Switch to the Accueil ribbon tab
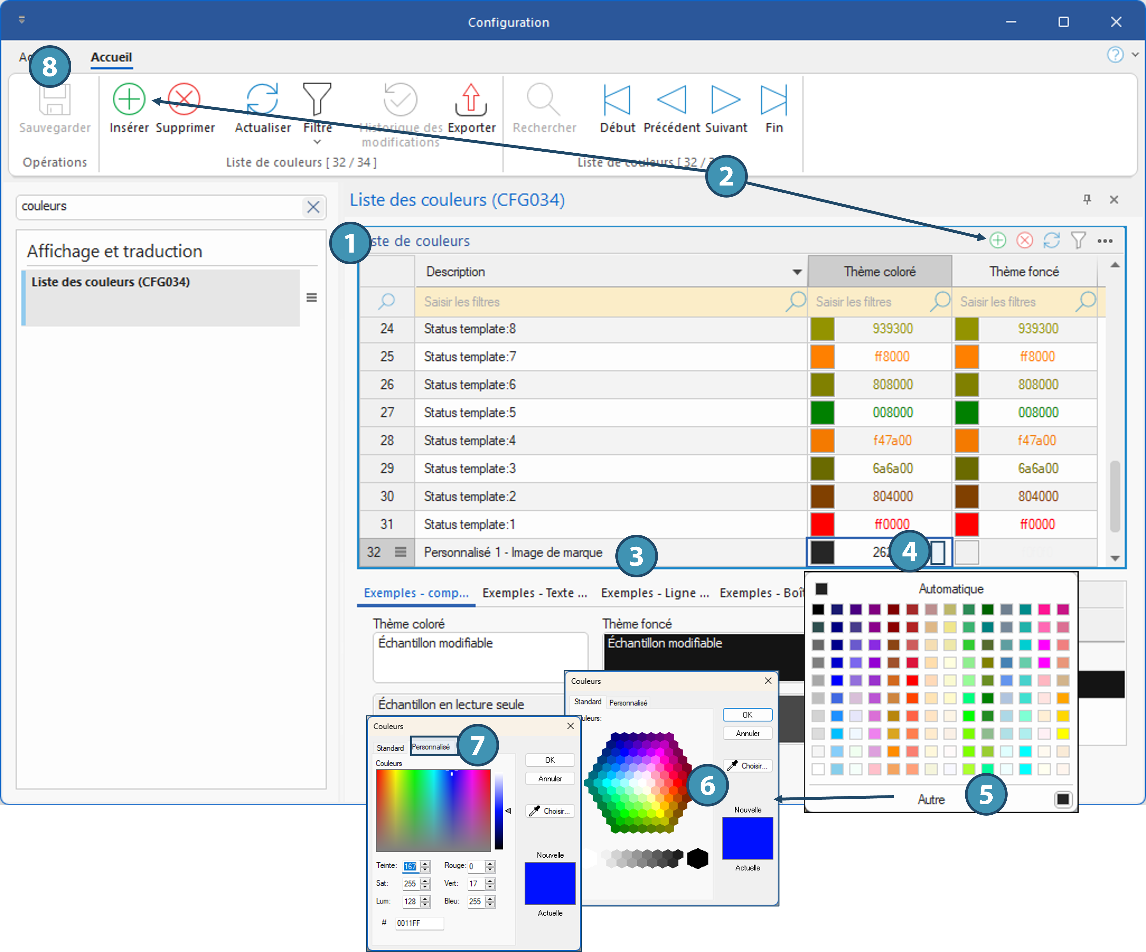 [111, 57]
